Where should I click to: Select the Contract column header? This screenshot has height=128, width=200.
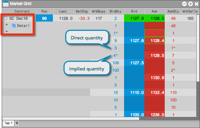coord(22,11)
